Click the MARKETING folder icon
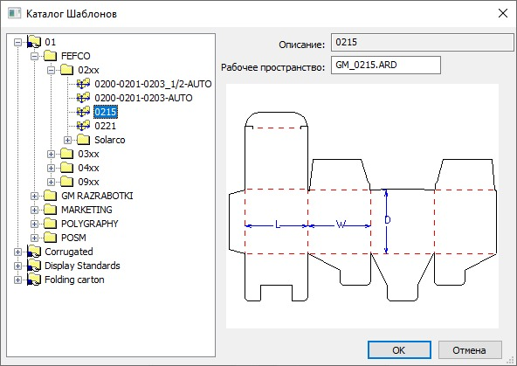This screenshot has height=366, width=517. pos(51,210)
